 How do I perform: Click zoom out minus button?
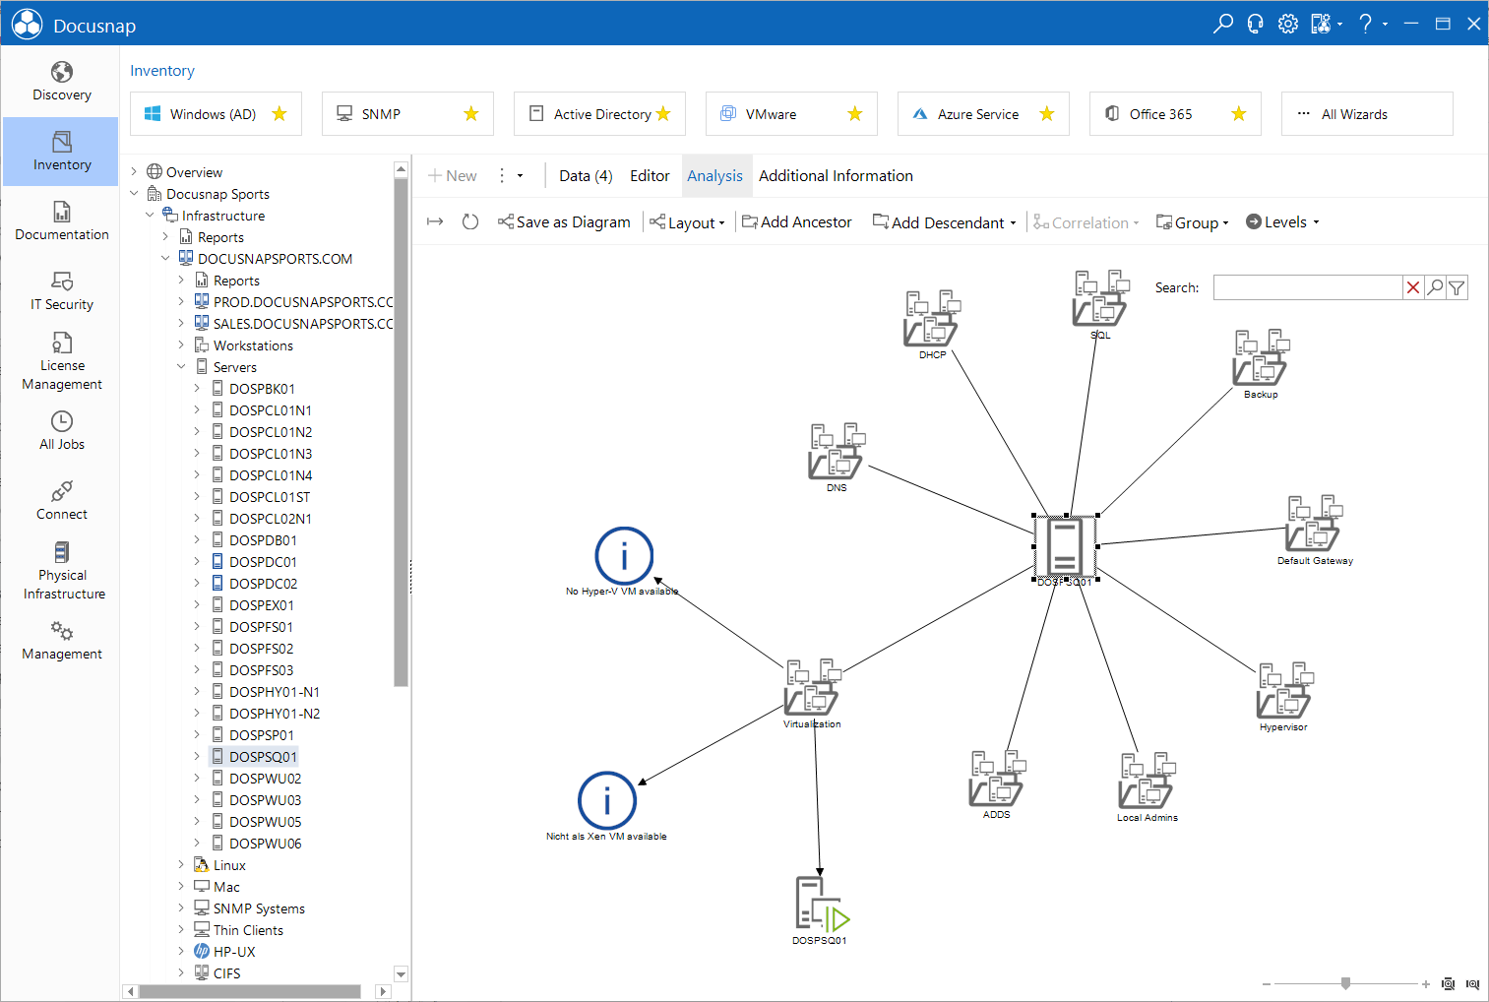click(x=1267, y=984)
